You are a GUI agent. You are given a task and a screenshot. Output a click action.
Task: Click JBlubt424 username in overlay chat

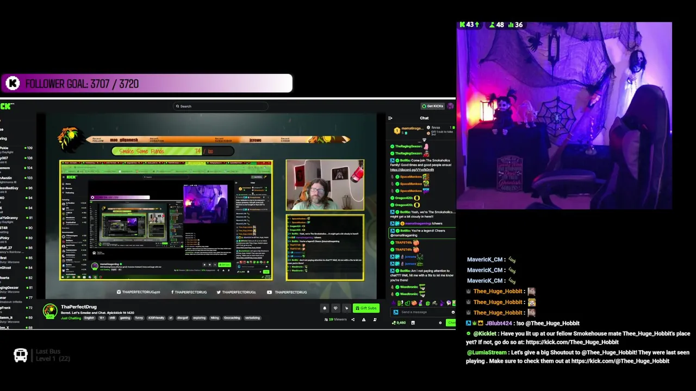[499, 323]
